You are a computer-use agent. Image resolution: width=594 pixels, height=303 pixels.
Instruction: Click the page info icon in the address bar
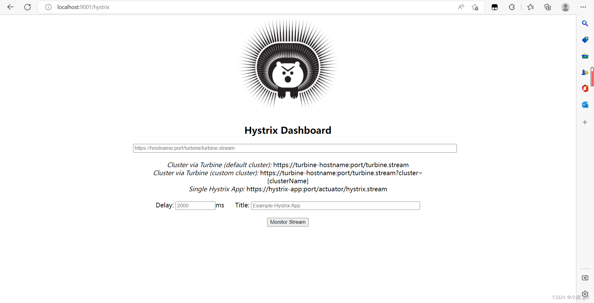pyautogui.click(x=48, y=7)
